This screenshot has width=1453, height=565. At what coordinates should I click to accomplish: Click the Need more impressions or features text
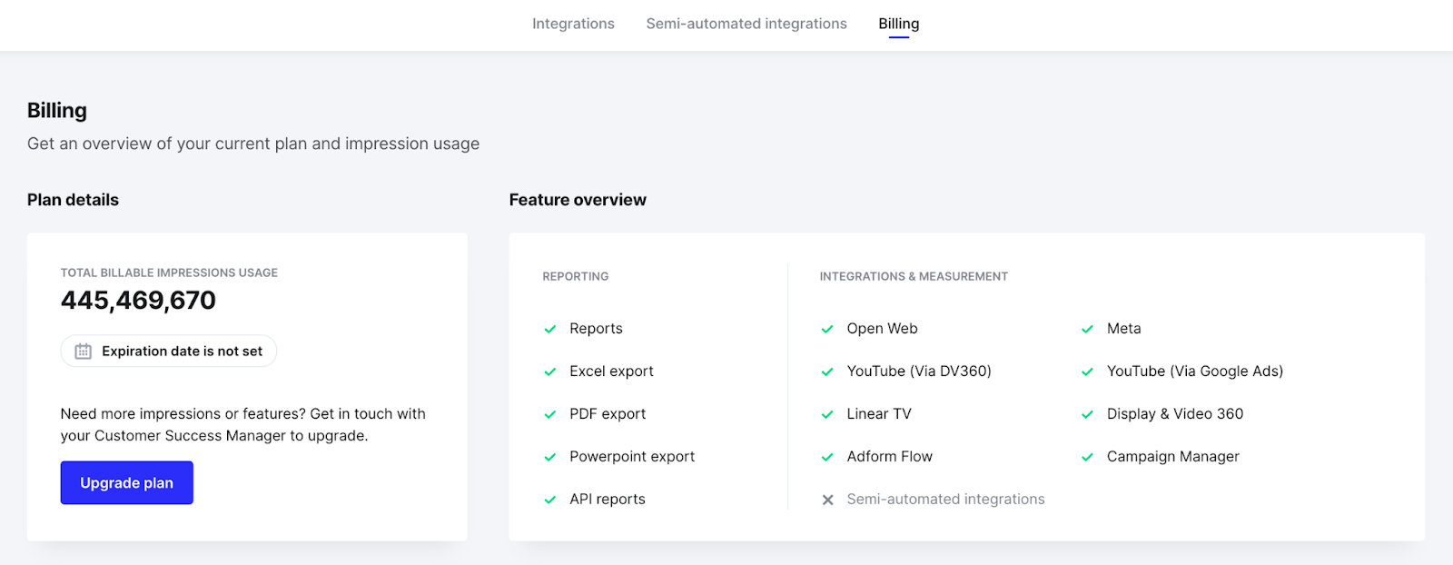pyautogui.click(x=243, y=424)
